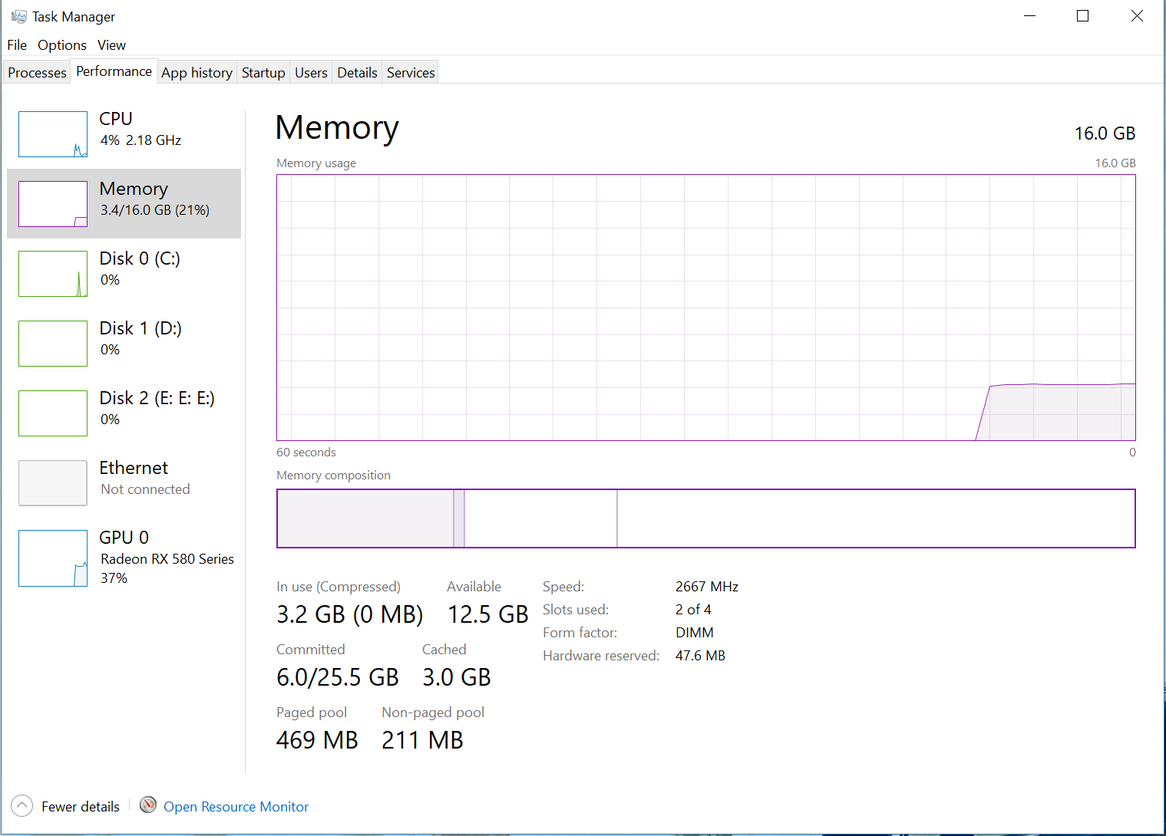The image size is (1166, 836).
Task: Click the Task Manager title bar icon
Action: coord(18,16)
